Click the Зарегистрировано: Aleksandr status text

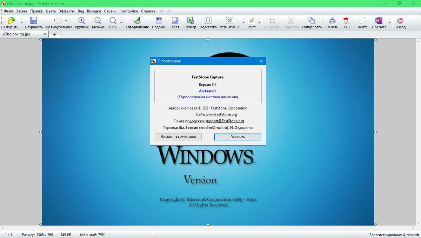[394, 234]
